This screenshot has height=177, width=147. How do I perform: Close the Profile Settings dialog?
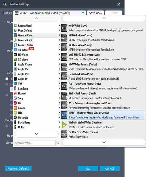119,4
